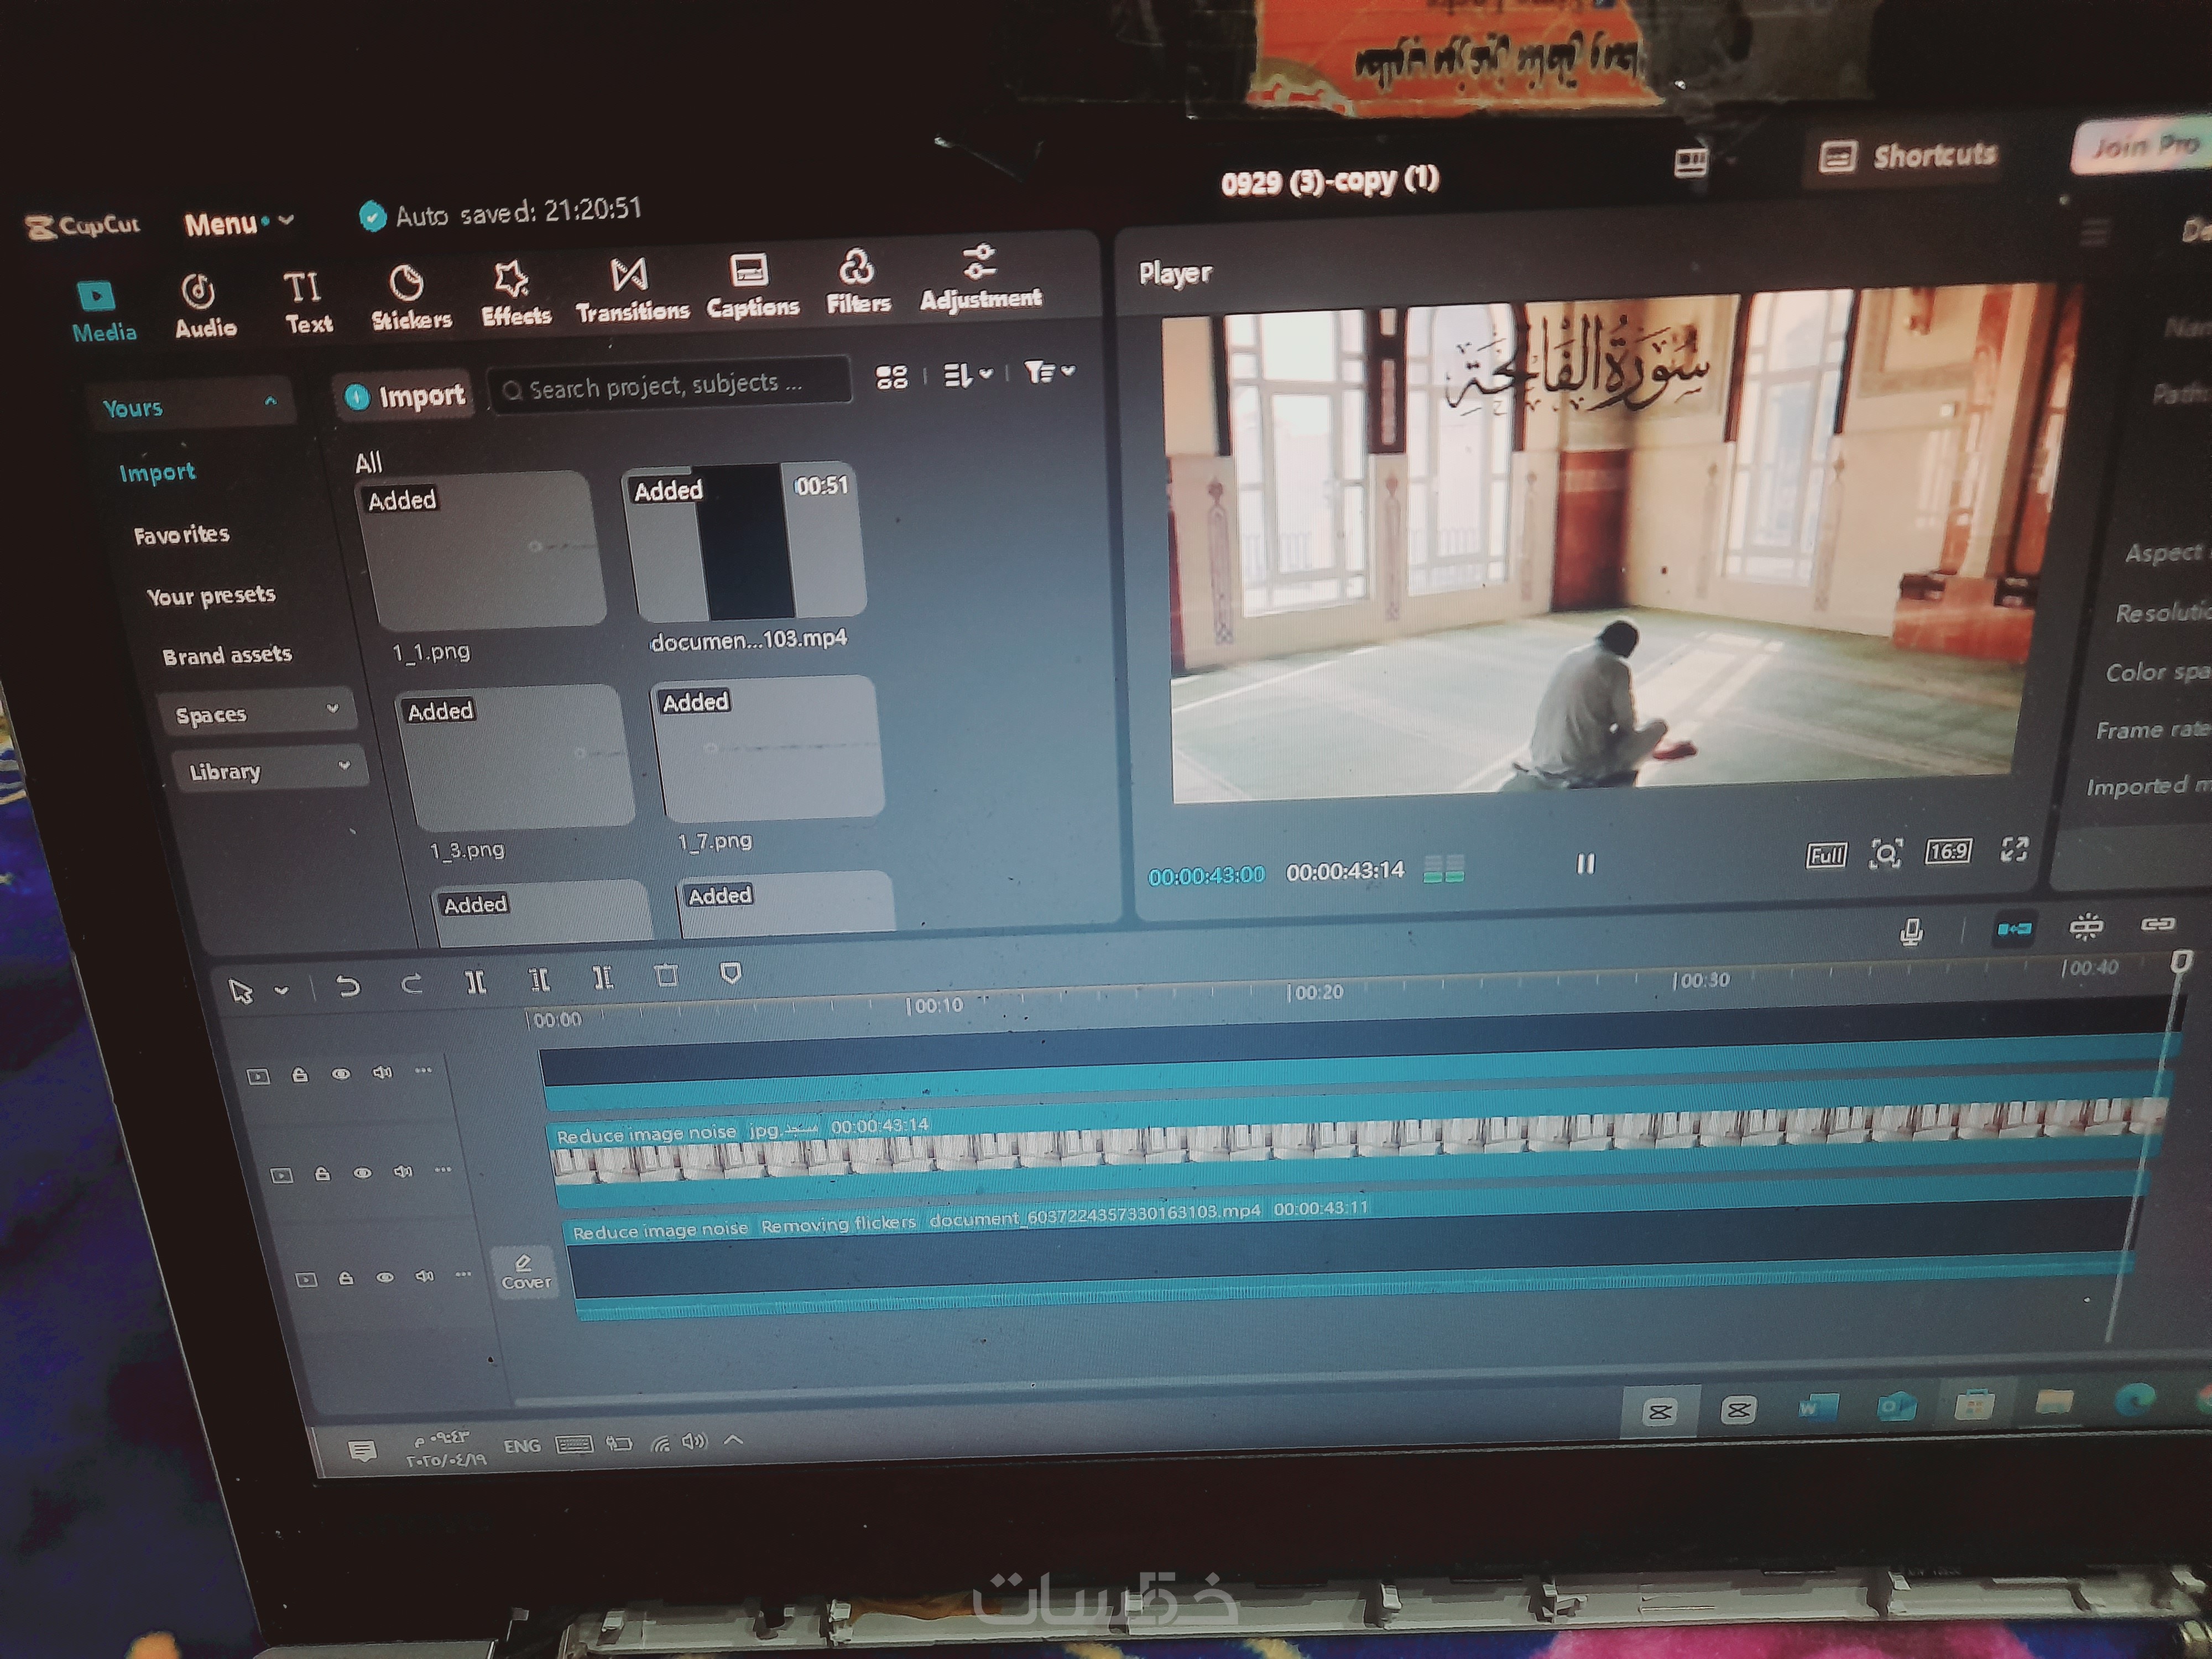Click the record voiceover microphone icon
This screenshot has height=1659, width=2212.
(x=1911, y=932)
